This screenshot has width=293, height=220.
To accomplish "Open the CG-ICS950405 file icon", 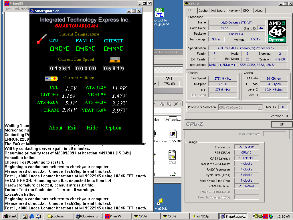I will (x=172, y=134).
